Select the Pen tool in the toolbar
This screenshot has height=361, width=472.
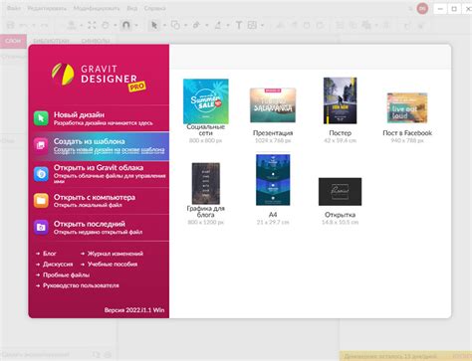(x=196, y=25)
